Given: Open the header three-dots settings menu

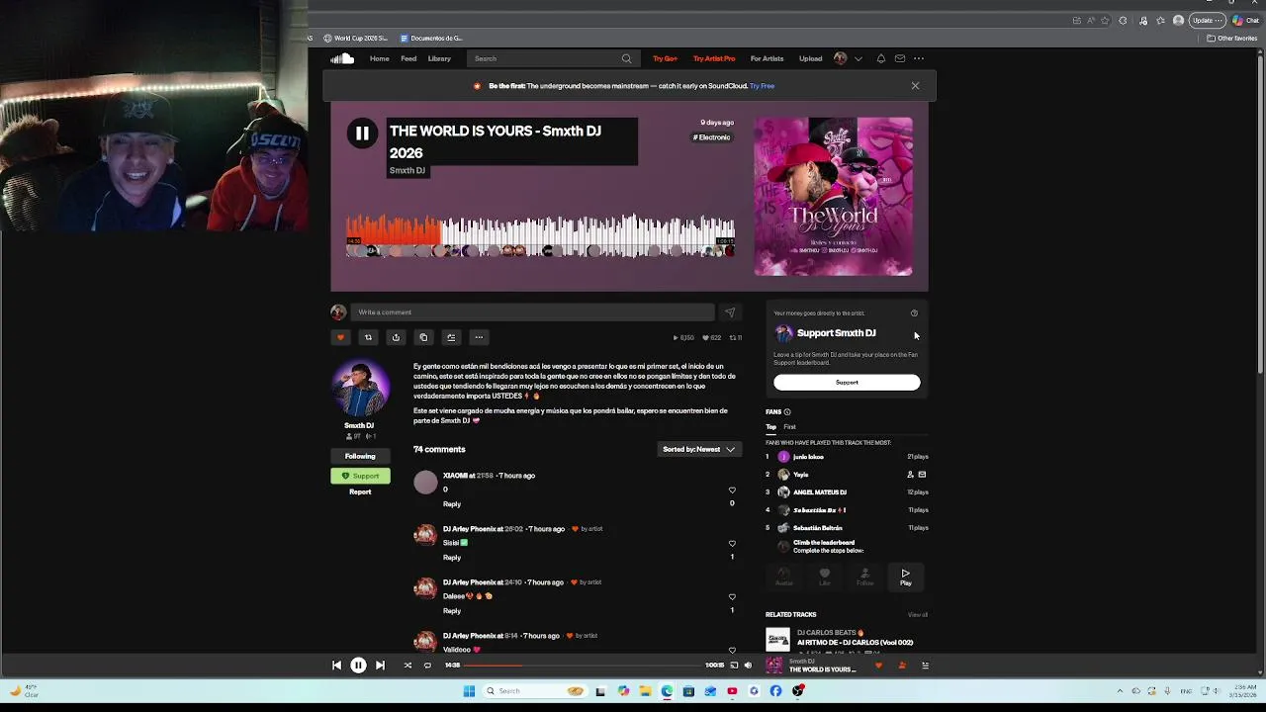Looking at the screenshot, I should coord(919,58).
